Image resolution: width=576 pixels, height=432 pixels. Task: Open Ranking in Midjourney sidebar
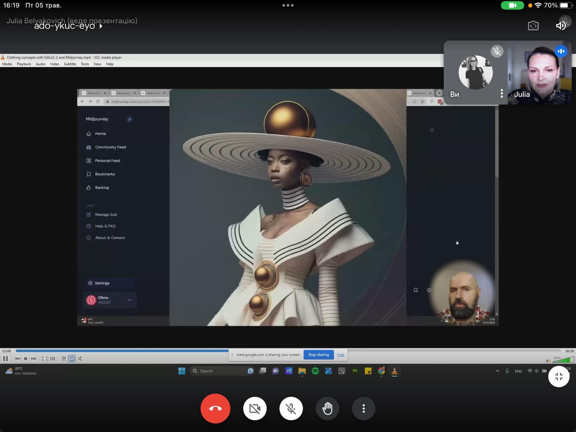click(98, 188)
